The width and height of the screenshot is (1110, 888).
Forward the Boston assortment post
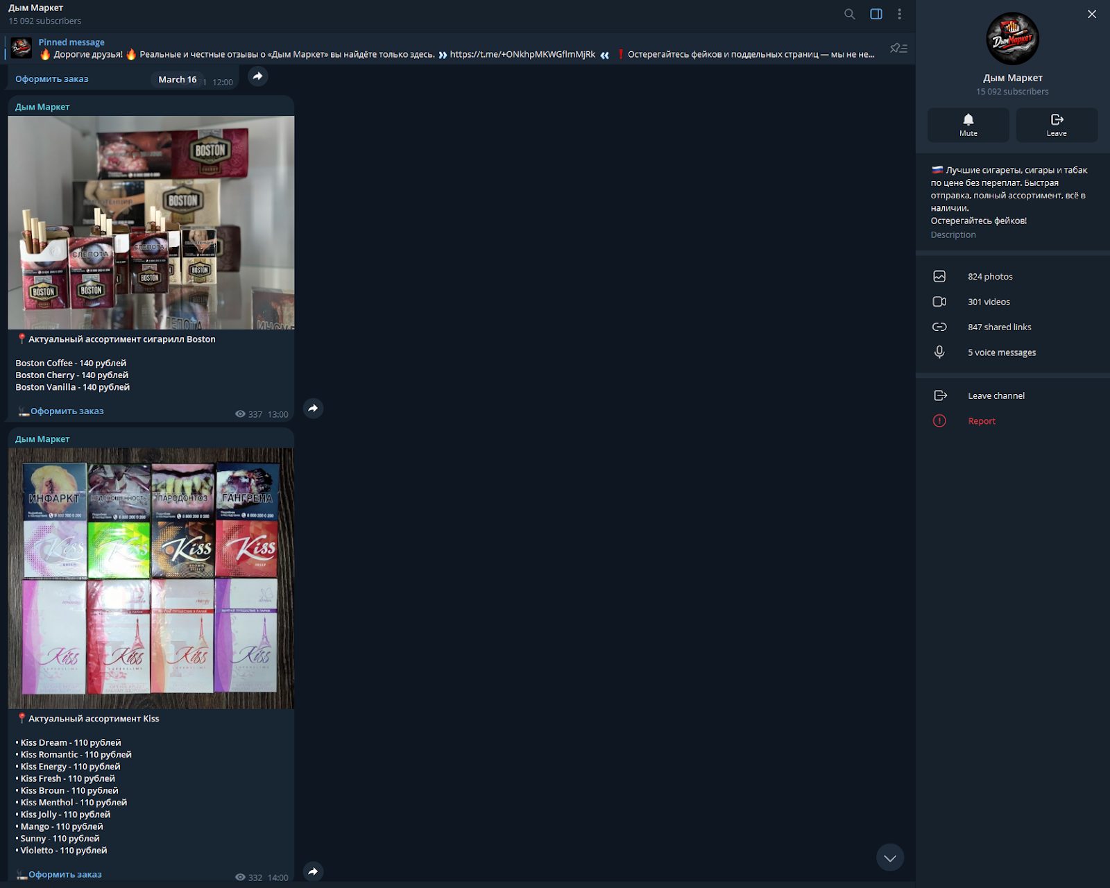click(x=313, y=408)
